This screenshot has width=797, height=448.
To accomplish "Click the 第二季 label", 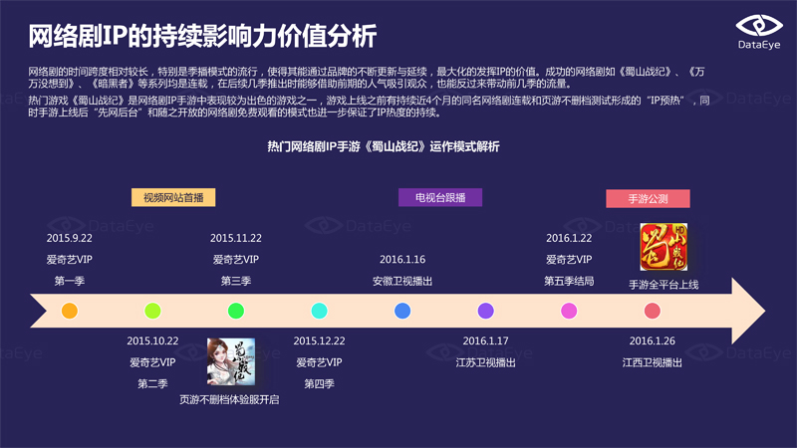I will coord(152,384).
